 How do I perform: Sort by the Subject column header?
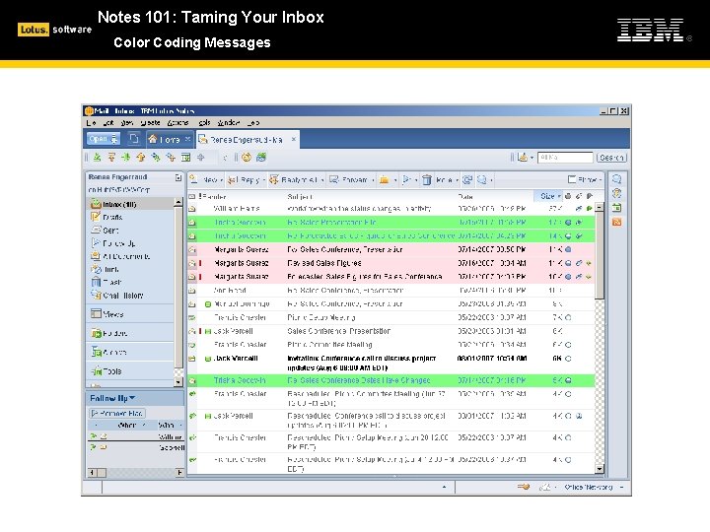click(x=300, y=196)
